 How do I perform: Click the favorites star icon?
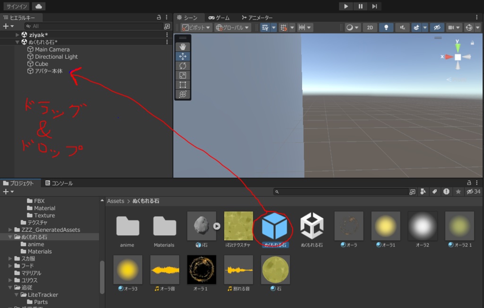pyautogui.click(x=458, y=192)
